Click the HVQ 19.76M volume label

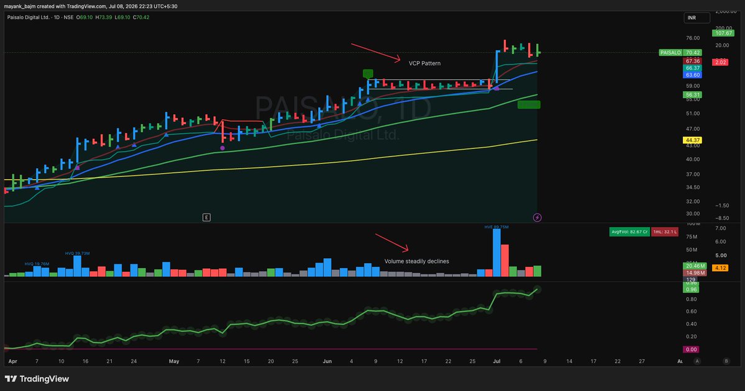pyautogui.click(x=37, y=264)
